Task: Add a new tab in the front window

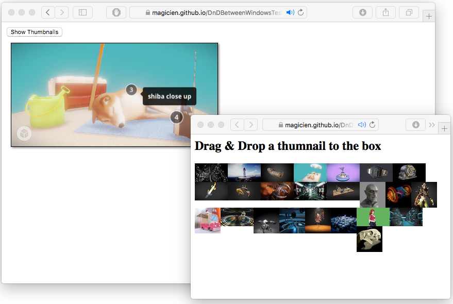Action: [x=444, y=129]
